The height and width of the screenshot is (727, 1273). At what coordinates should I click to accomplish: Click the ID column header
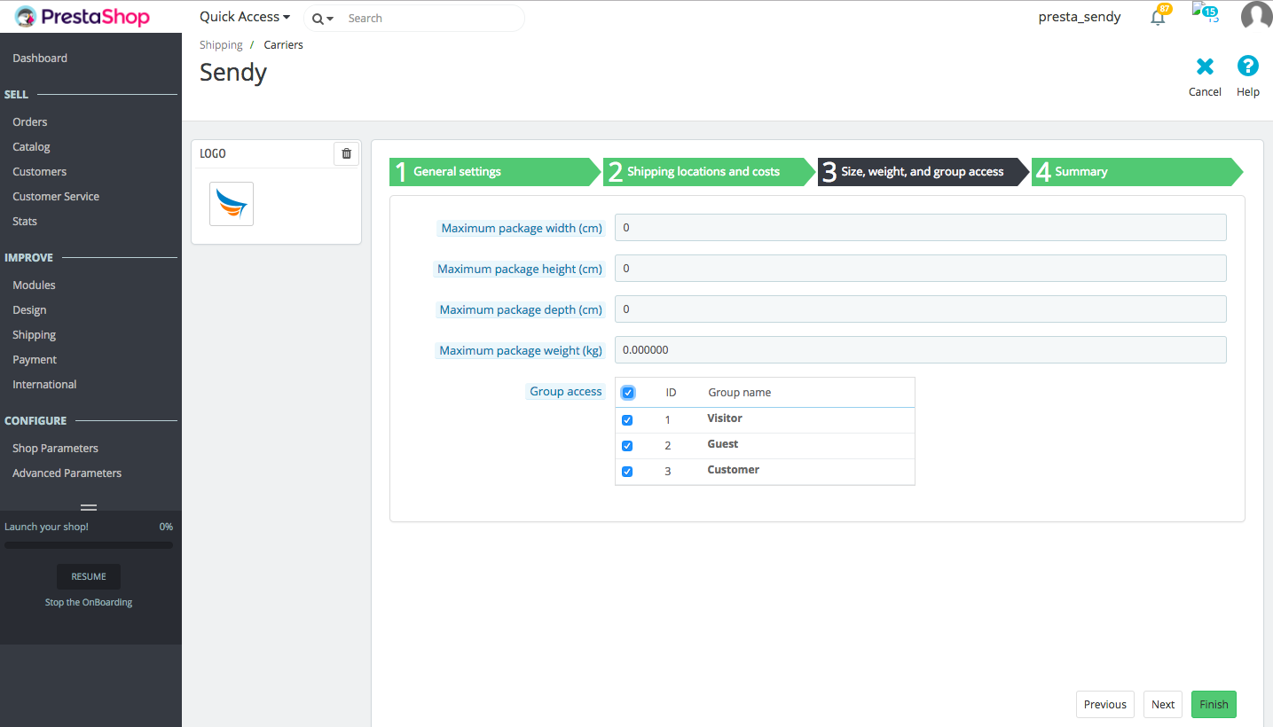point(672,393)
